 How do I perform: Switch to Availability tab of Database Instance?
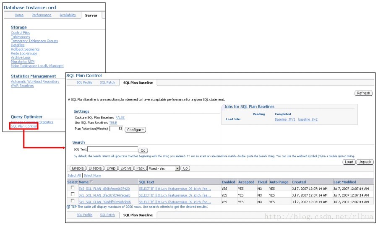point(68,15)
